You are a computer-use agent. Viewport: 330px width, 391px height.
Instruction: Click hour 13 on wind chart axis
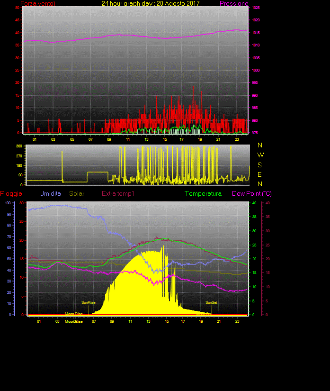[x=146, y=139]
